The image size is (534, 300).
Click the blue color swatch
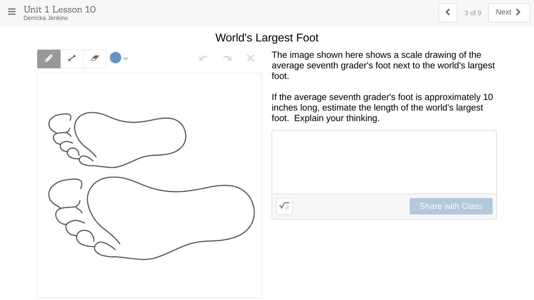[x=115, y=58]
